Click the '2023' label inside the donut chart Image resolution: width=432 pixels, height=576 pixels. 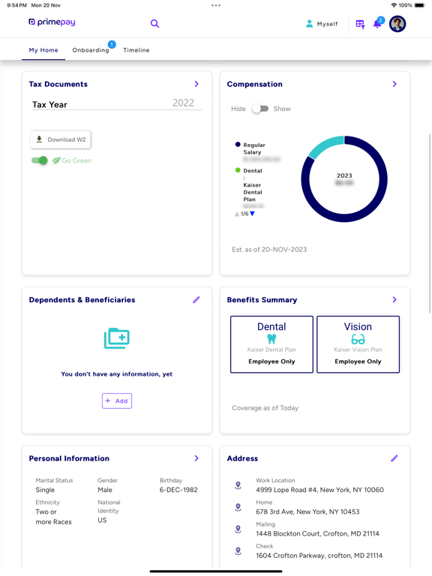point(344,175)
